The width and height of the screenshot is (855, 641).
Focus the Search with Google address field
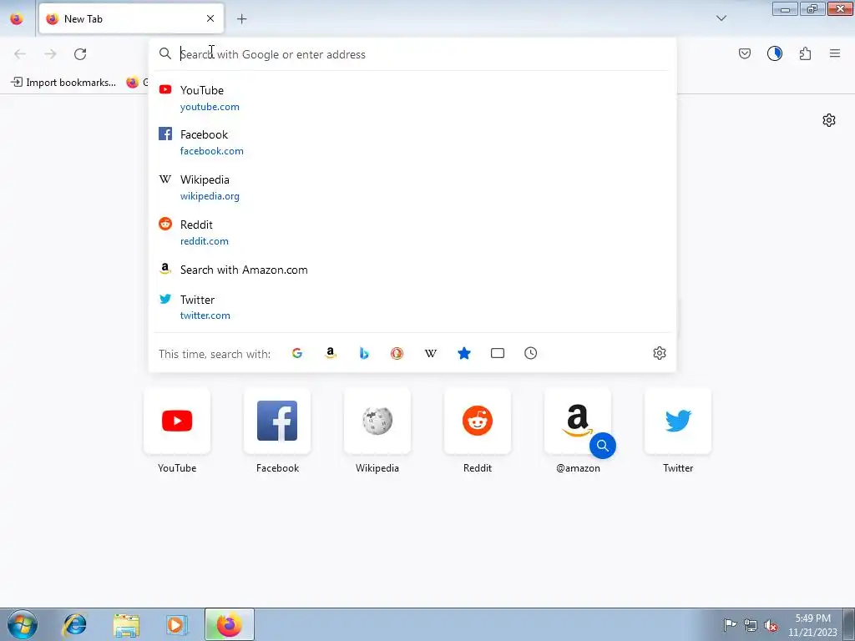[x=412, y=54]
